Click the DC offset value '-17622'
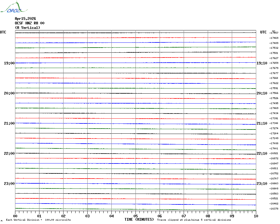The width and height of the screenshot is (280, 224). click(274, 83)
